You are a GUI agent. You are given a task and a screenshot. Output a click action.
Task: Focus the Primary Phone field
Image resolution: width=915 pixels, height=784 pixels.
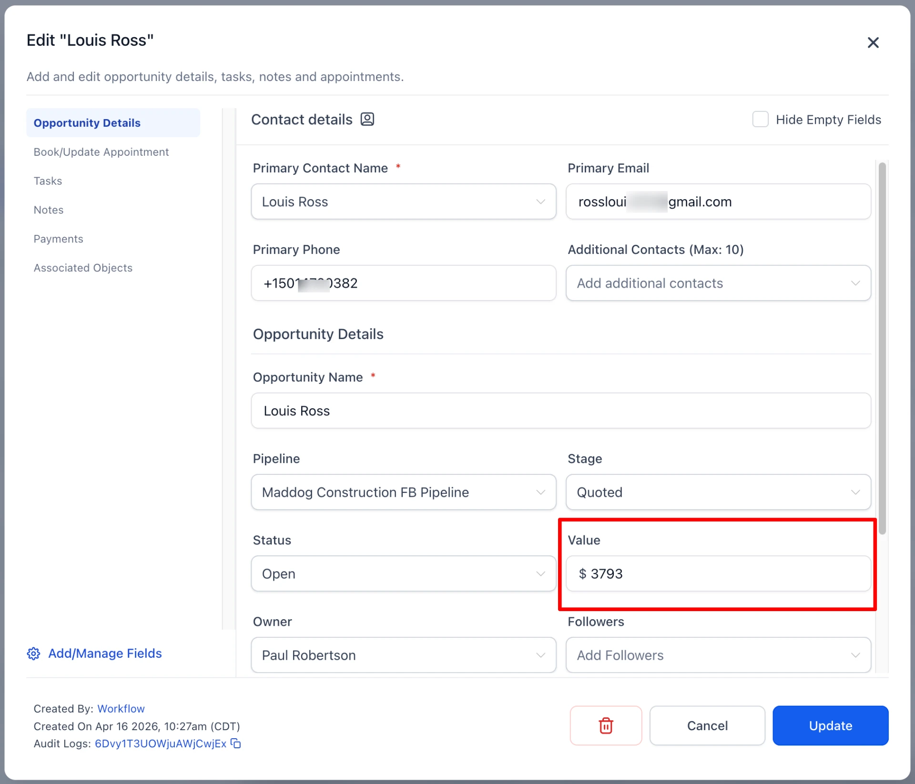pos(404,283)
